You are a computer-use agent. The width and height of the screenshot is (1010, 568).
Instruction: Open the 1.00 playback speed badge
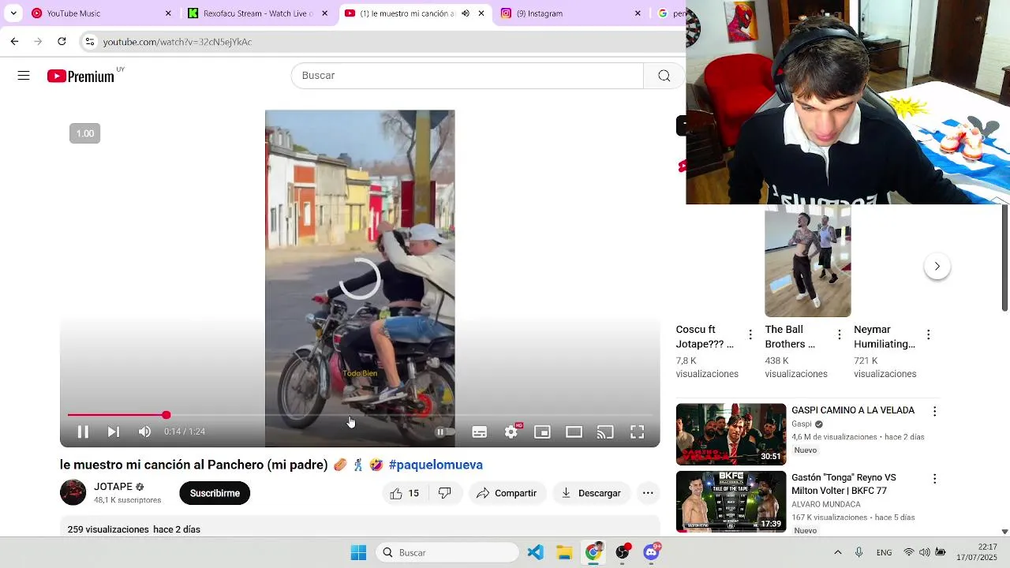click(84, 133)
